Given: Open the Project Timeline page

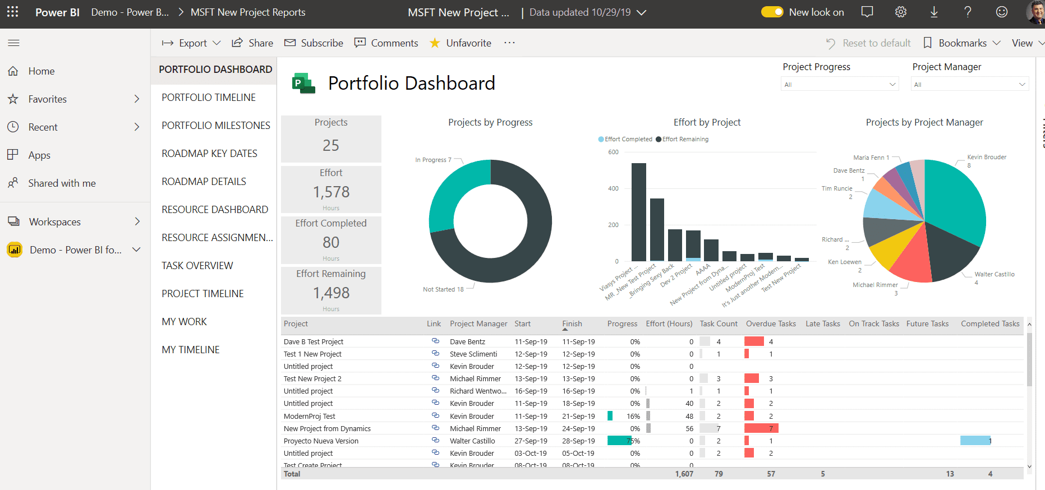Looking at the screenshot, I should pos(202,294).
